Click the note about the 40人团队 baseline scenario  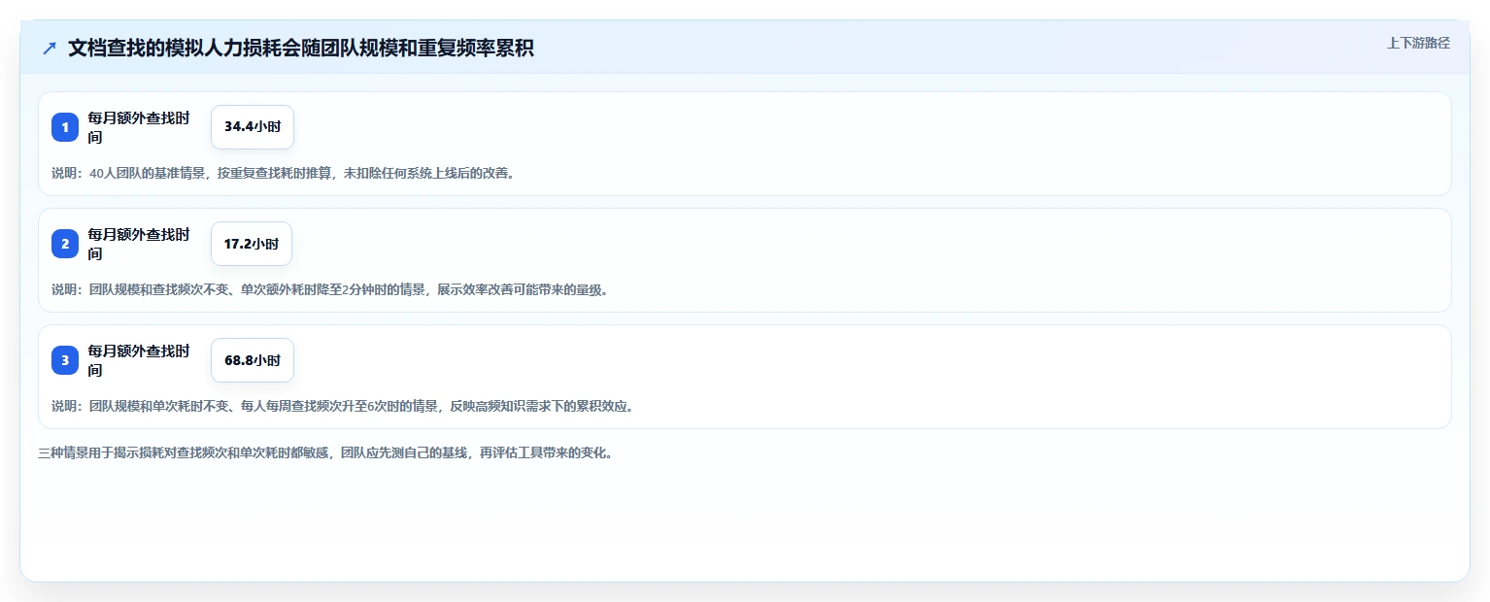[283, 173]
